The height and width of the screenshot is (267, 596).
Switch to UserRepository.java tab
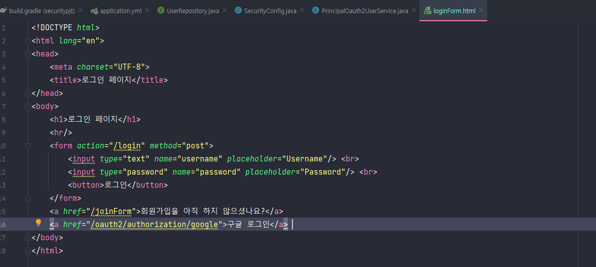(x=193, y=11)
